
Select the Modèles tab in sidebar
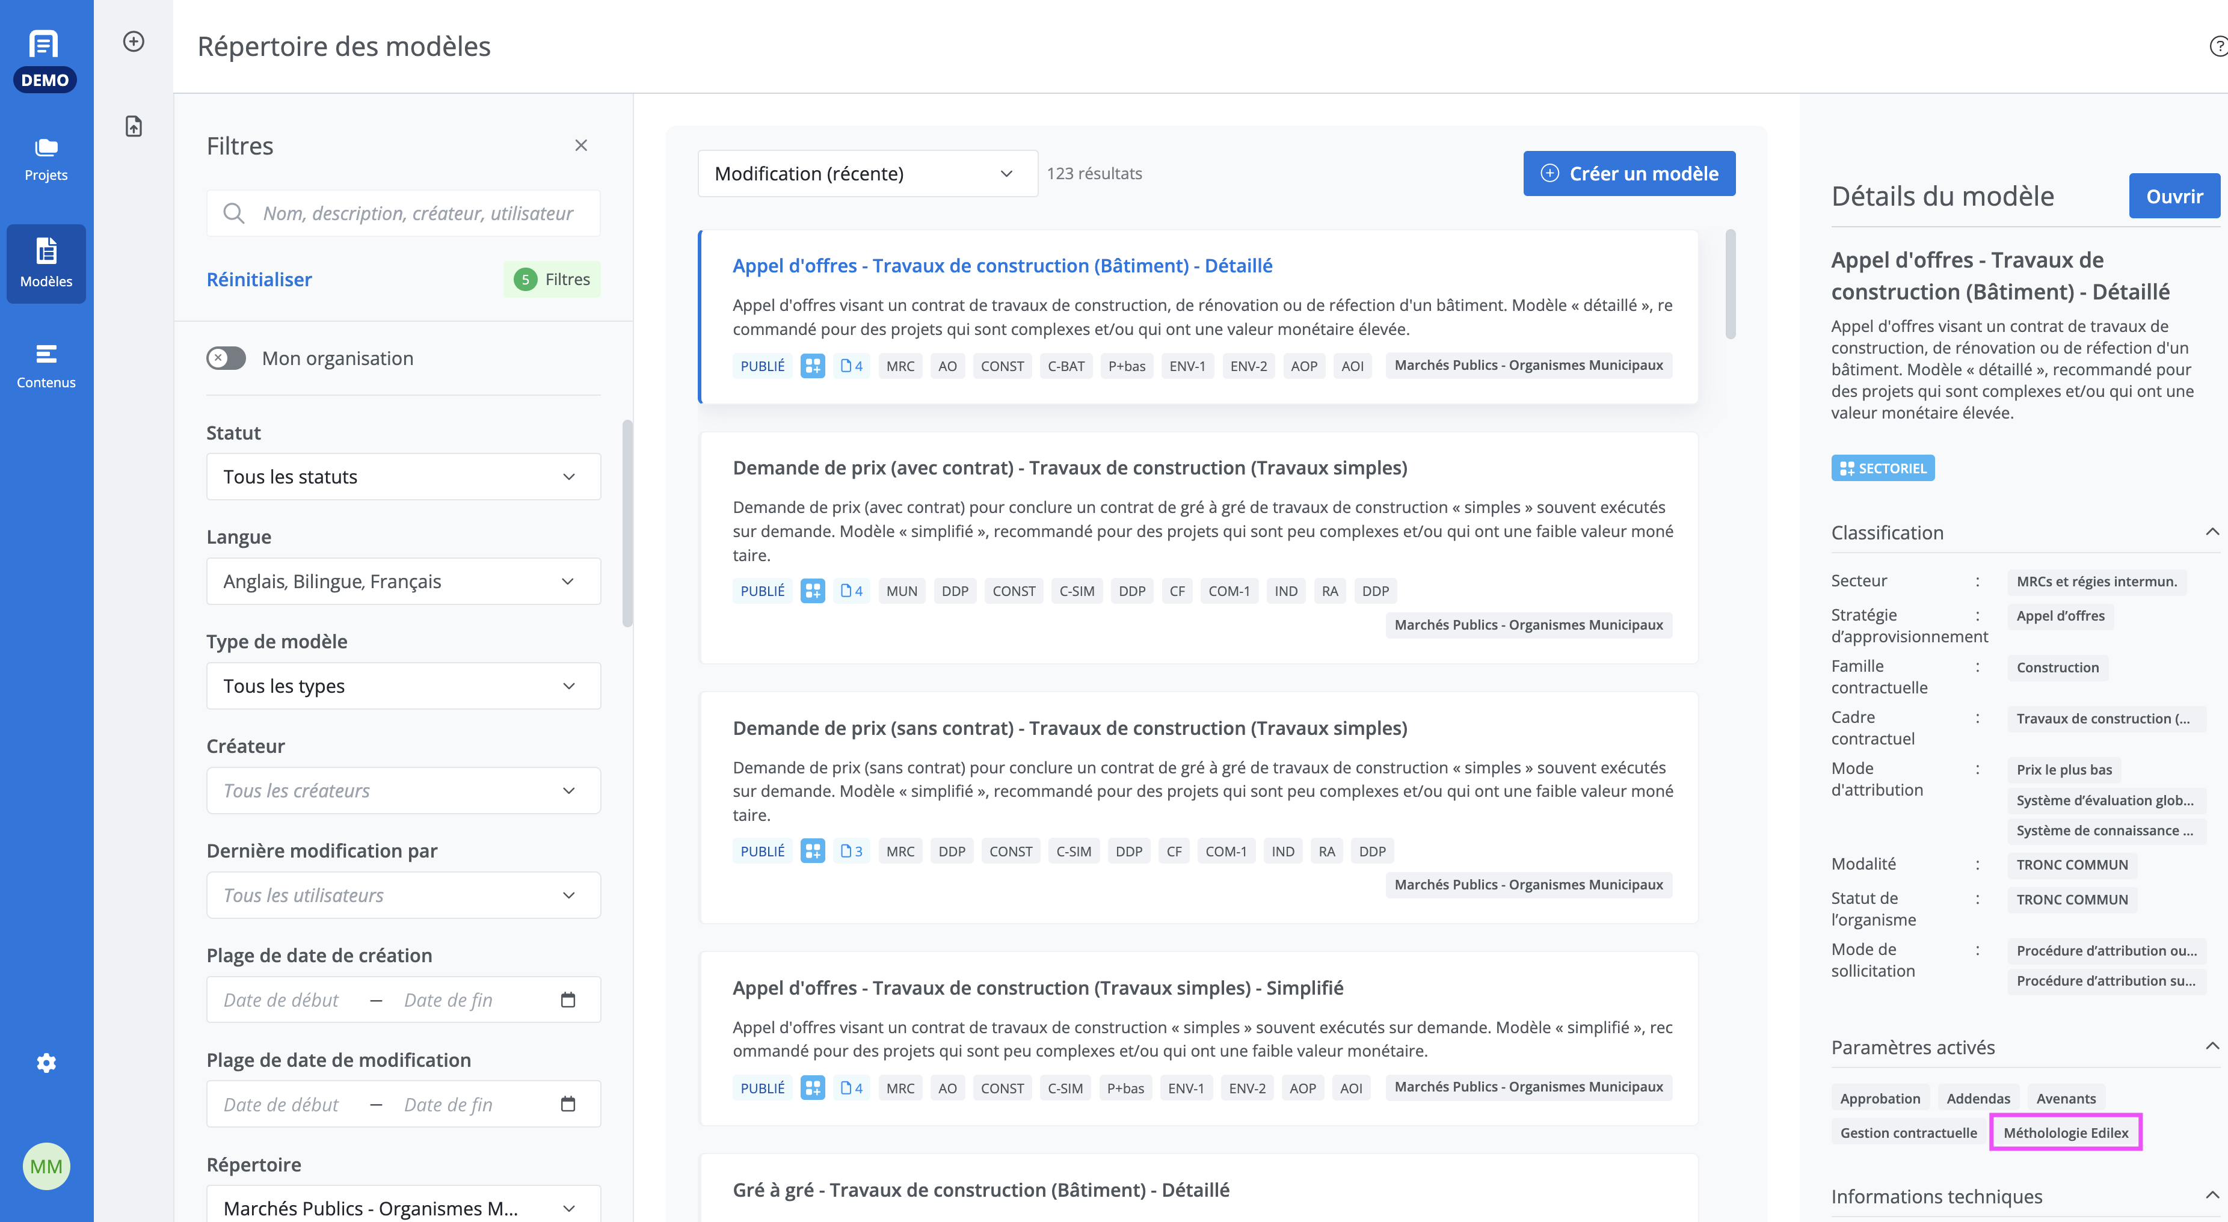tap(46, 264)
